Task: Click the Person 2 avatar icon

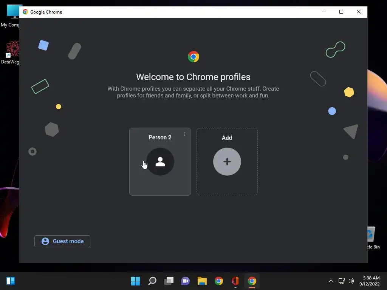Action: pyautogui.click(x=160, y=162)
